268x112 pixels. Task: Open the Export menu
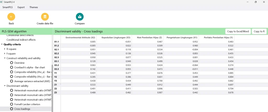click(x=21, y=7)
